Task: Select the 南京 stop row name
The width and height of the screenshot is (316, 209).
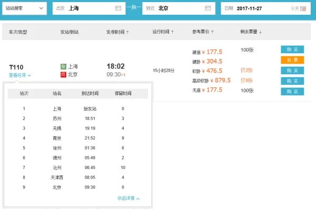Action: coord(57,138)
